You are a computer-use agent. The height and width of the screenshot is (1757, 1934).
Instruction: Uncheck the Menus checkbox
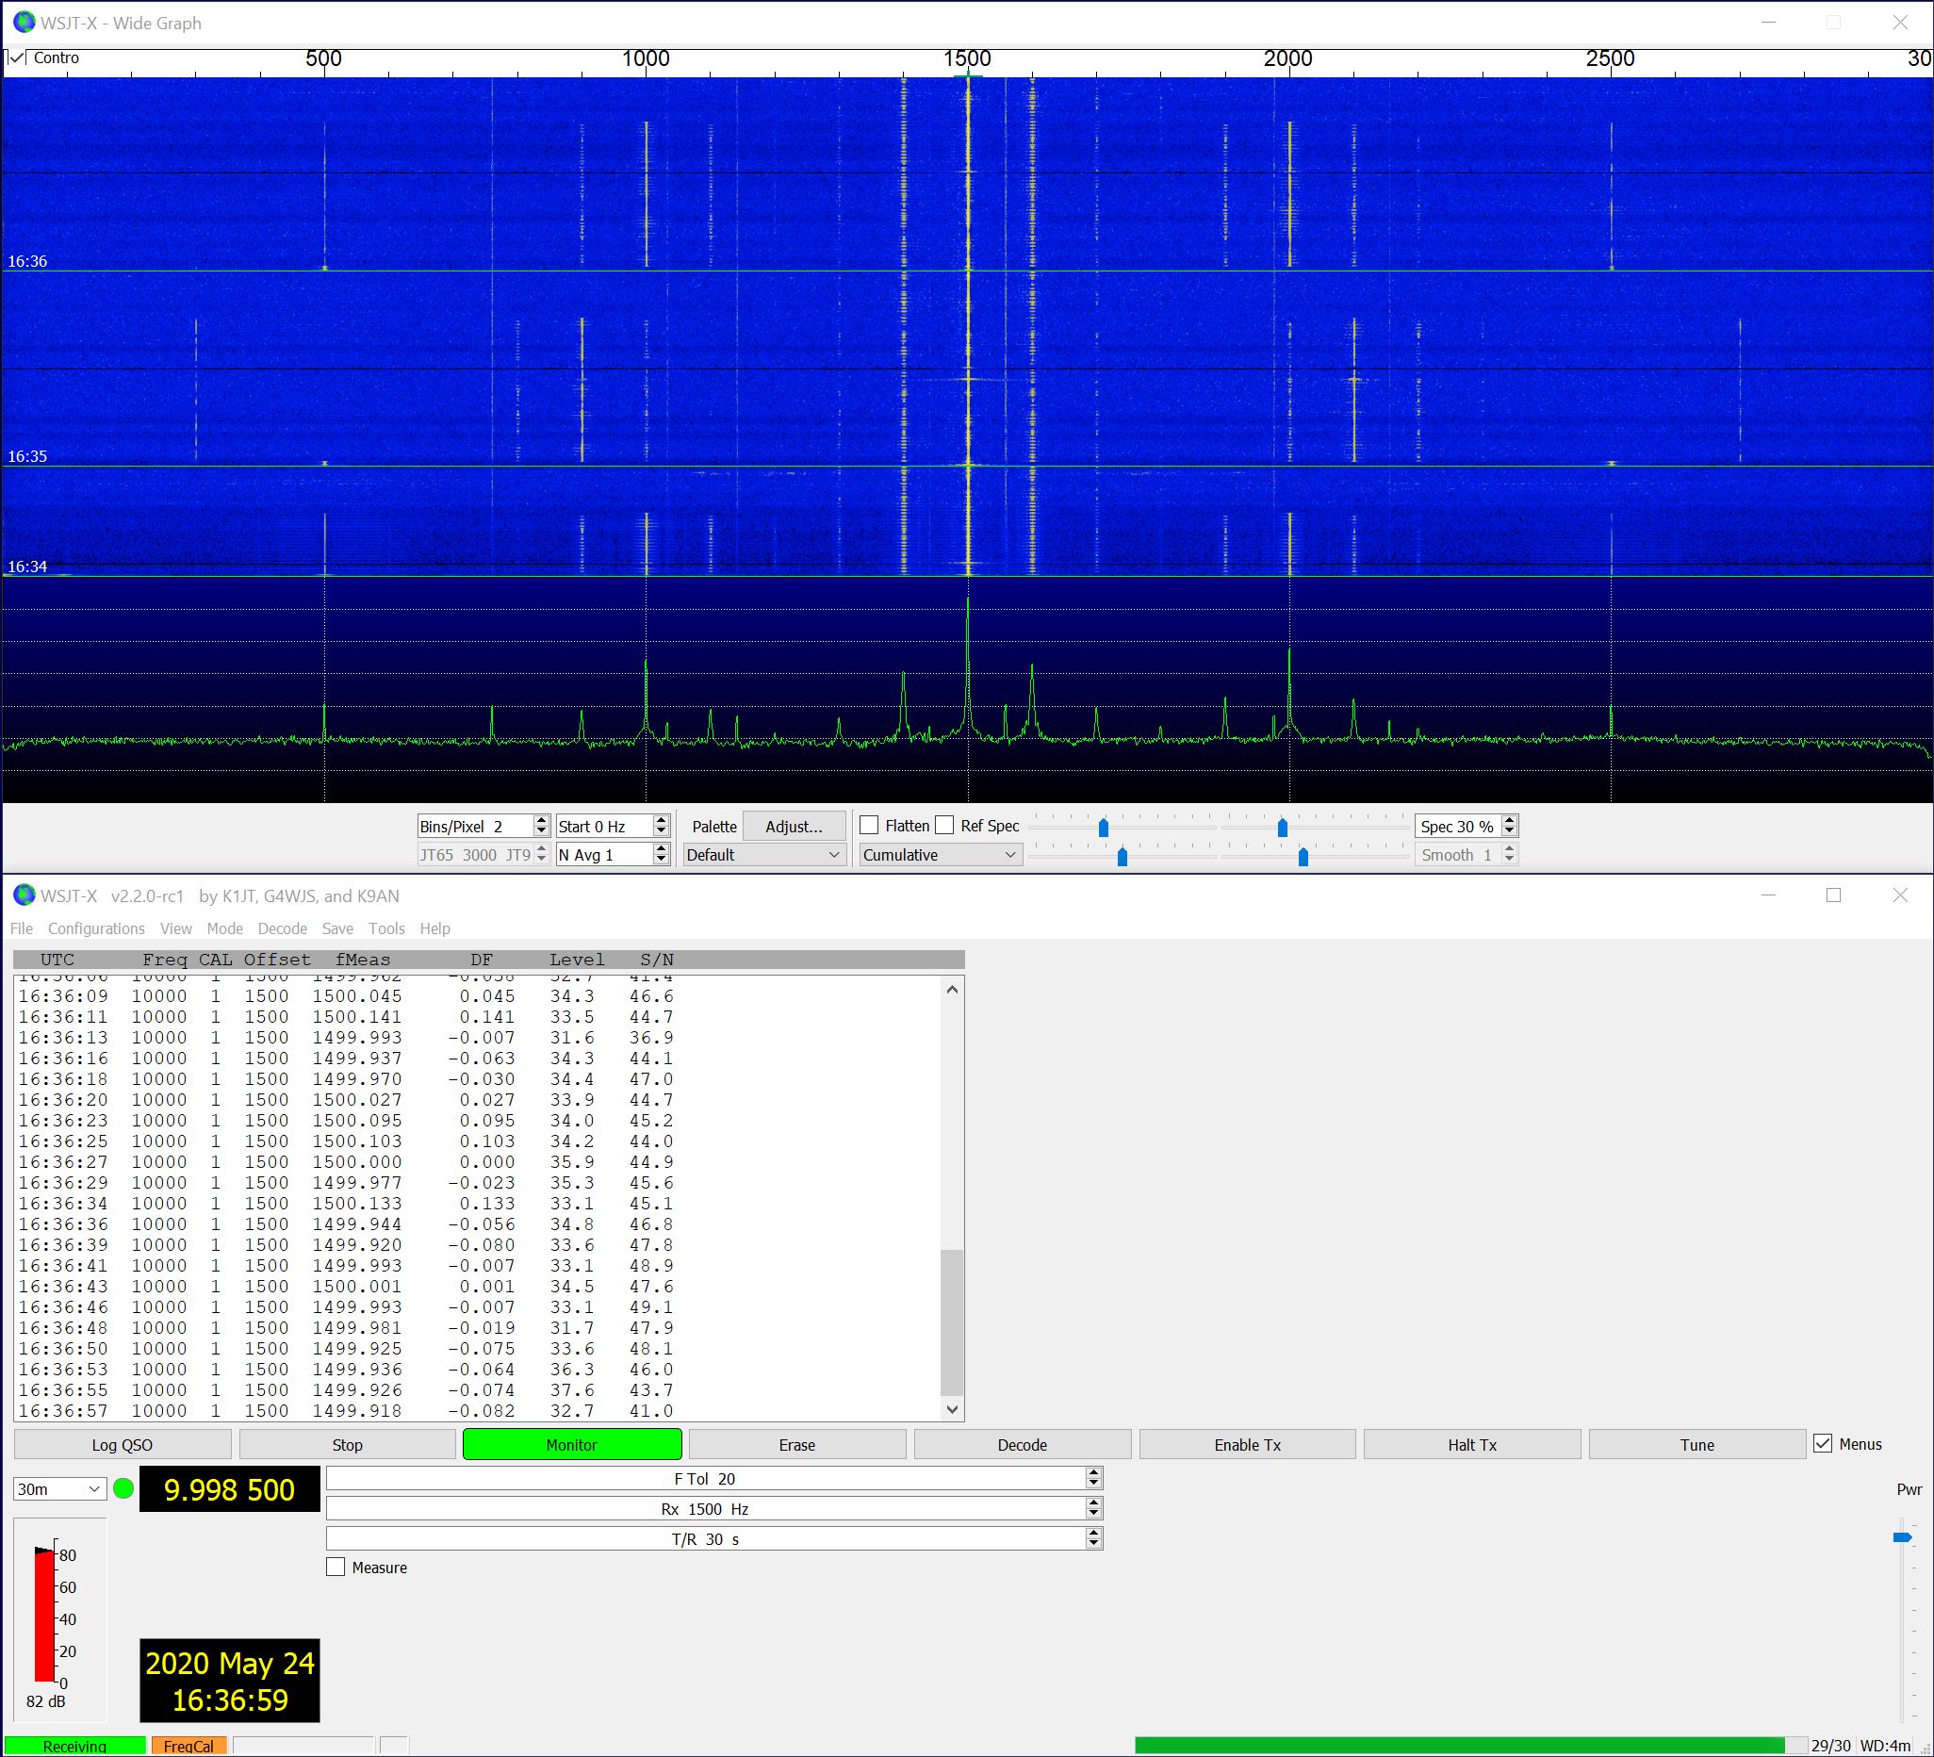click(1821, 1443)
